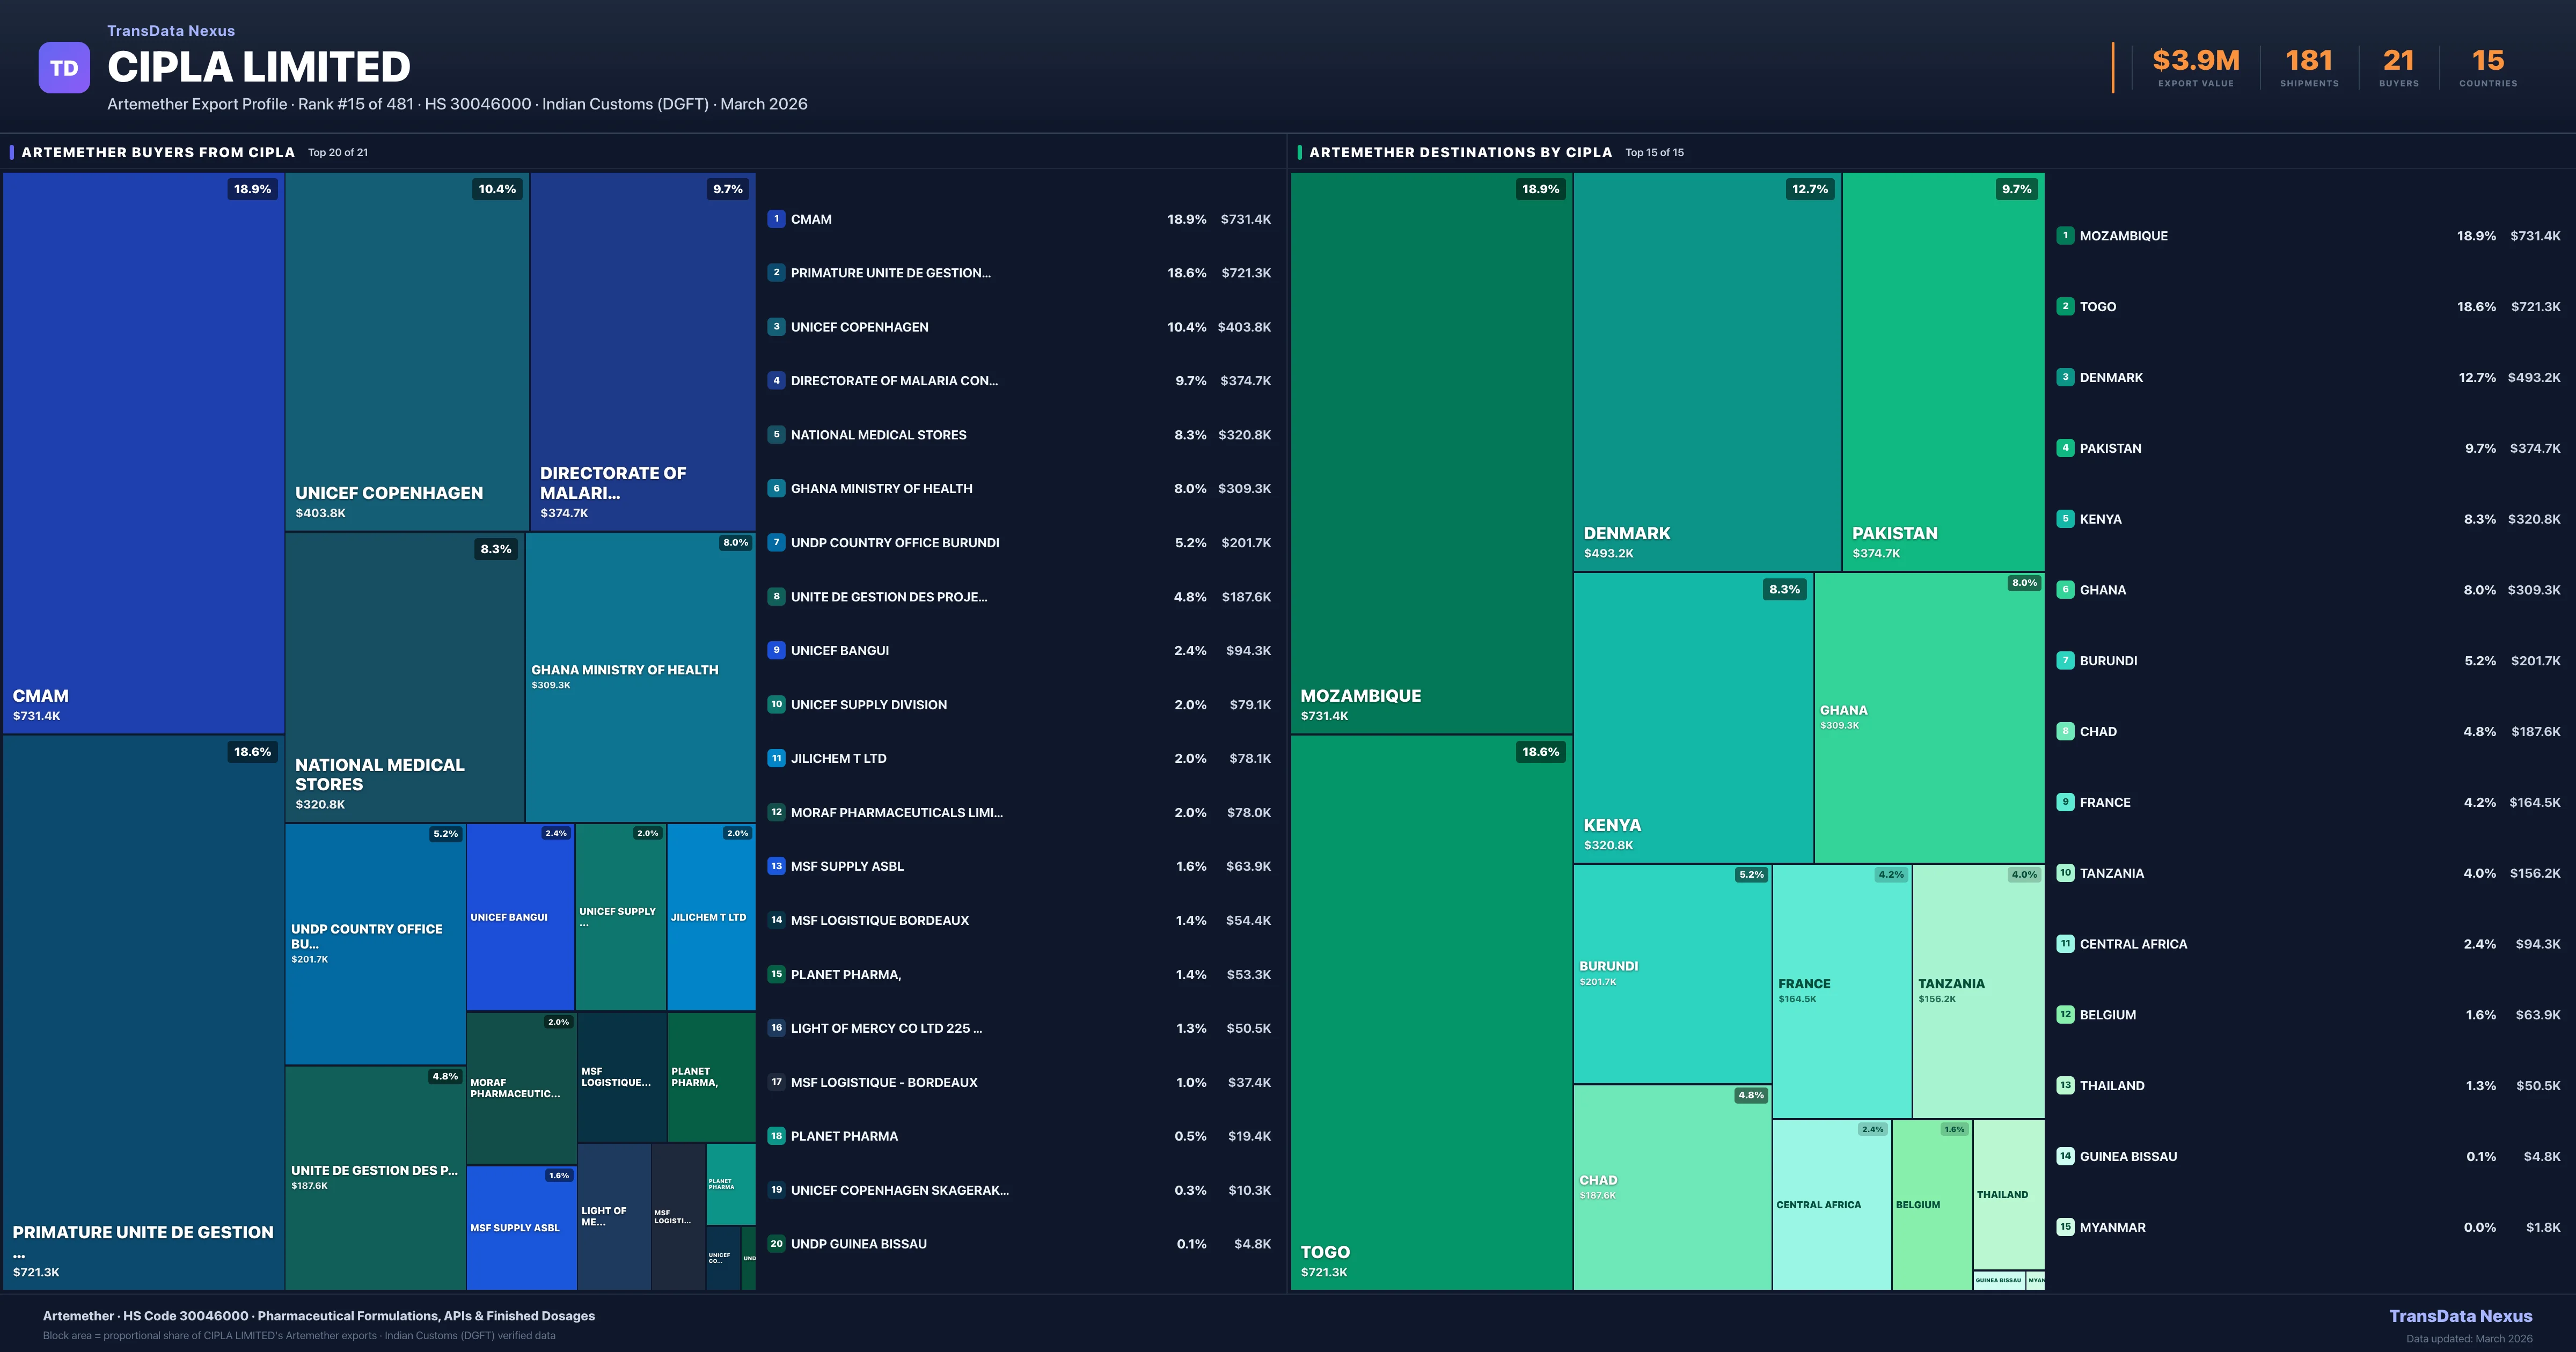Viewport: 2576px width, 1352px height.
Task: Expand the Top 15 of 15 destinations list
Action: point(1655,152)
